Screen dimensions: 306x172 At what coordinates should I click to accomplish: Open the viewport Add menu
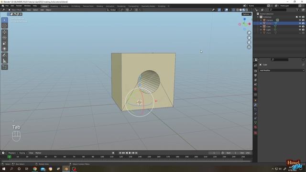pyautogui.click(x=42, y=10)
